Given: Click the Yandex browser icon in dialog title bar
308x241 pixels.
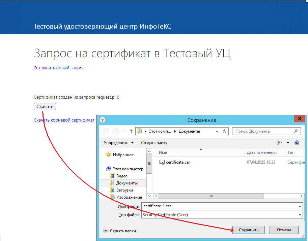Looking at the screenshot, I should (x=103, y=120).
